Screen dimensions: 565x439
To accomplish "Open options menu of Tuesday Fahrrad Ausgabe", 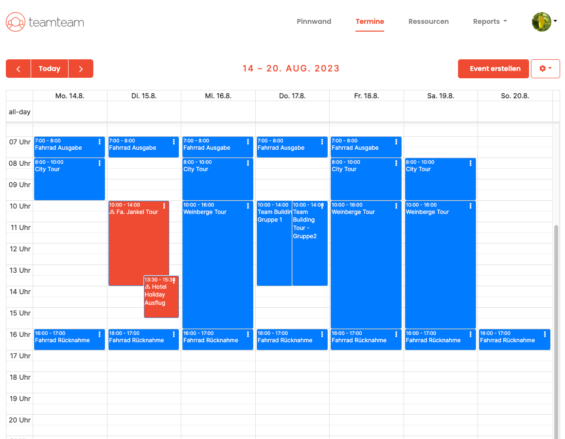I will 174,142.
